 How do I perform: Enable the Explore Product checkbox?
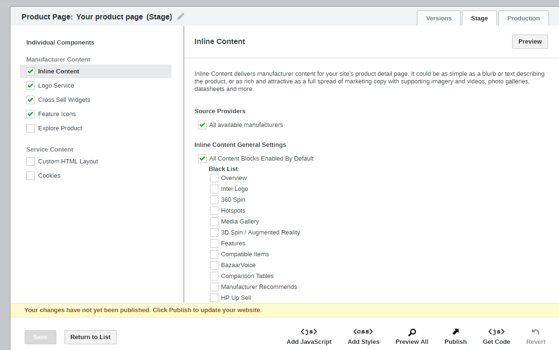click(x=30, y=128)
